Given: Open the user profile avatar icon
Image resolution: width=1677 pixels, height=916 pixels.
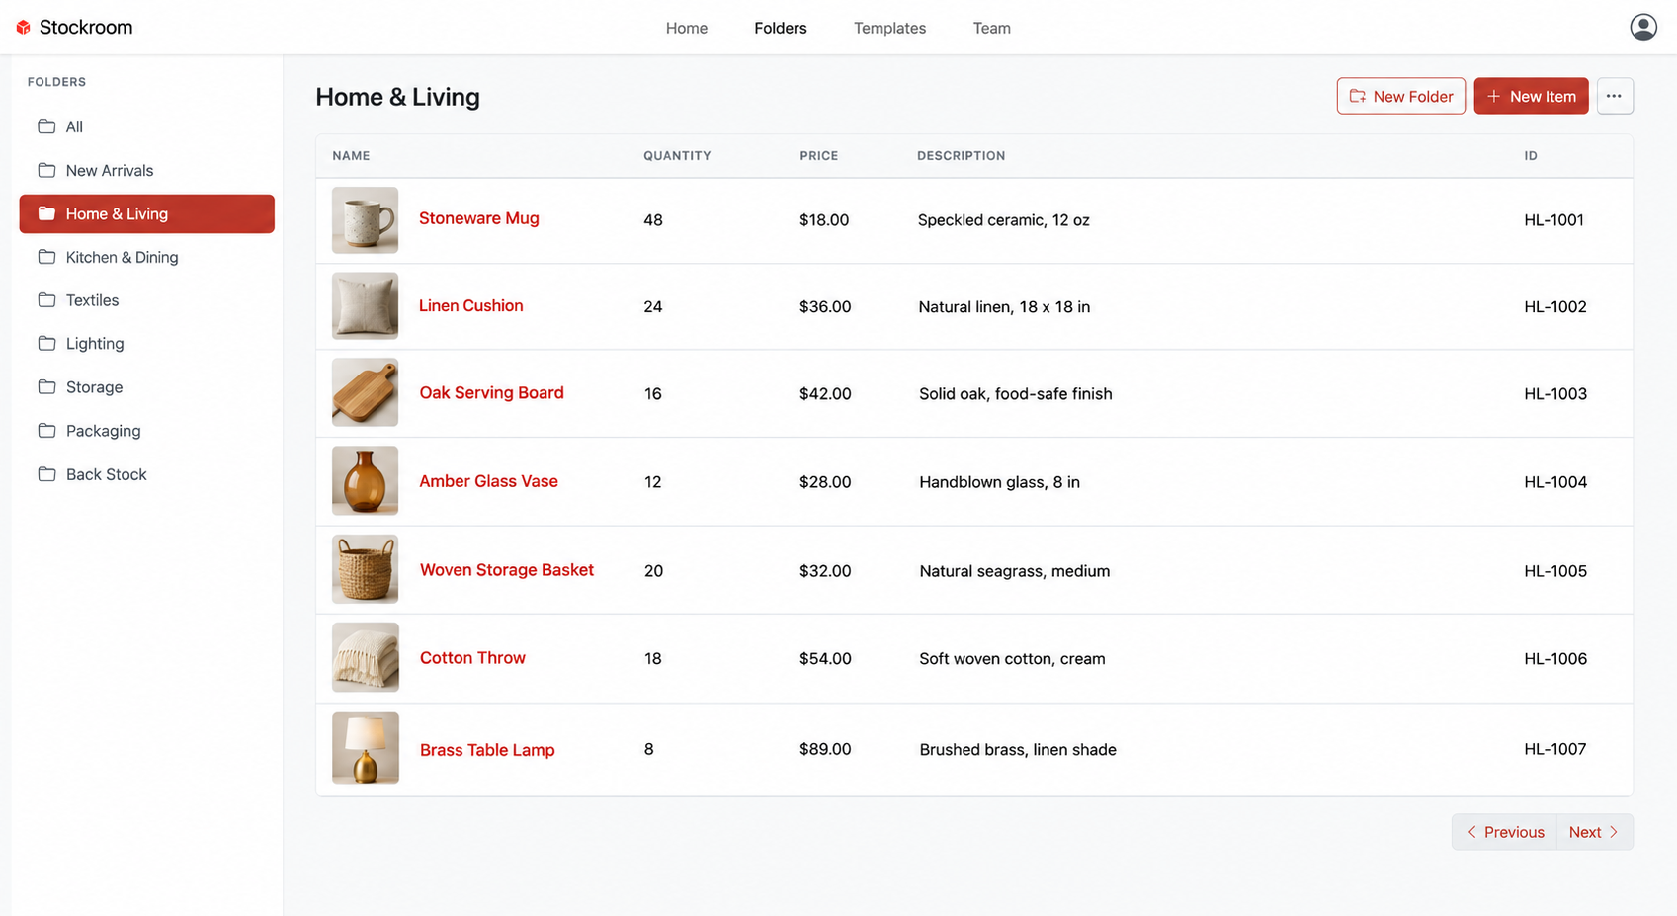Looking at the screenshot, I should 1643,27.
